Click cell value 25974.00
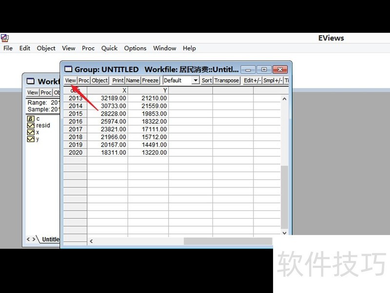 [107, 121]
